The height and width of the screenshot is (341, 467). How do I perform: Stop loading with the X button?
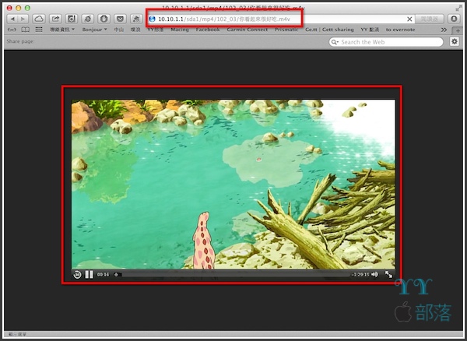409,19
